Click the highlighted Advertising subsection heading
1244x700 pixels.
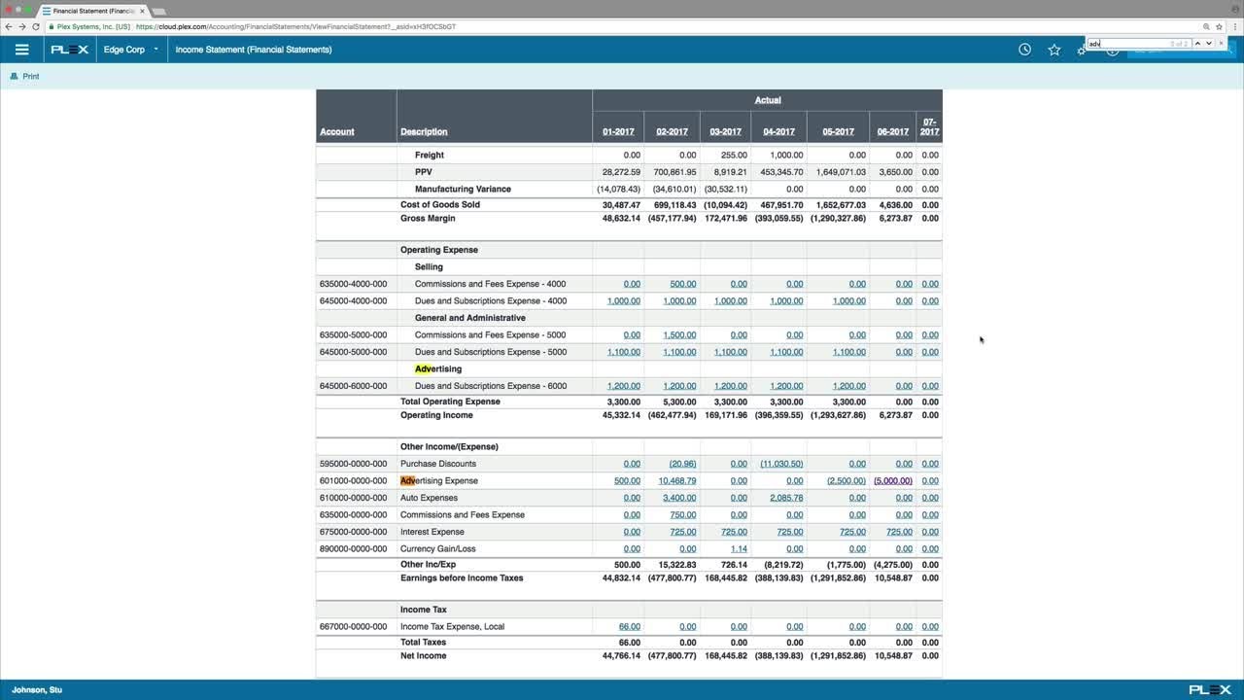tap(438, 369)
